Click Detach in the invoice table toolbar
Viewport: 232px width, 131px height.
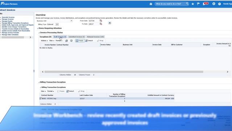tap(89, 40)
